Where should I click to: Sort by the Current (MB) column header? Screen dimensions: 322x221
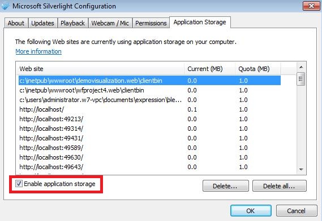[x=209, y=69]
